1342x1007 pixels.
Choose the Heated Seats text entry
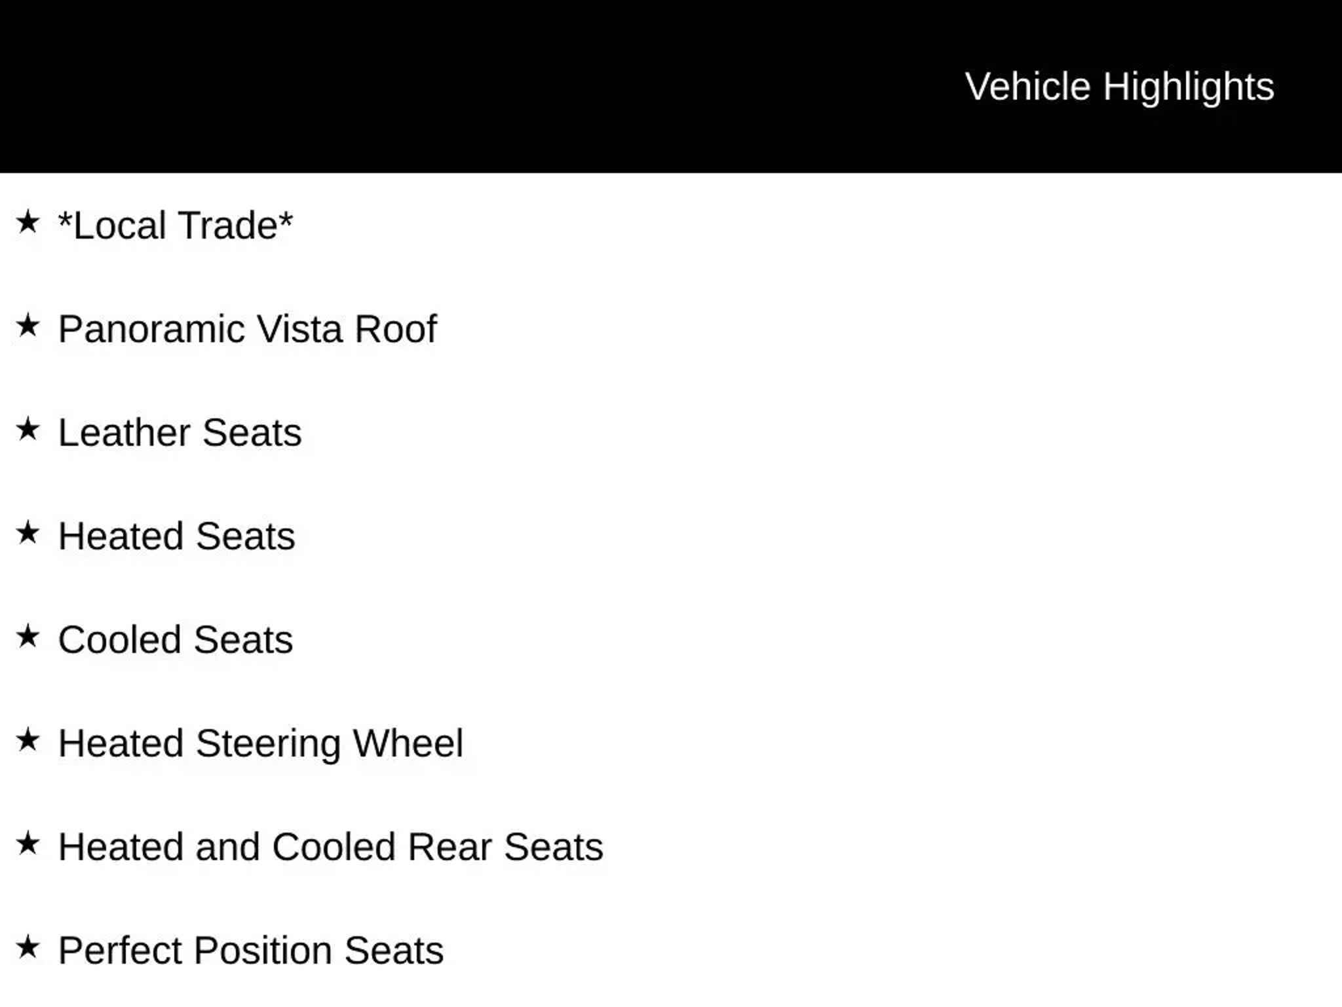[177, 536]
